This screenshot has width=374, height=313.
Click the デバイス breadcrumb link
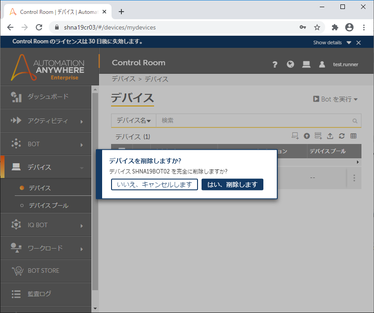[124, 79]
